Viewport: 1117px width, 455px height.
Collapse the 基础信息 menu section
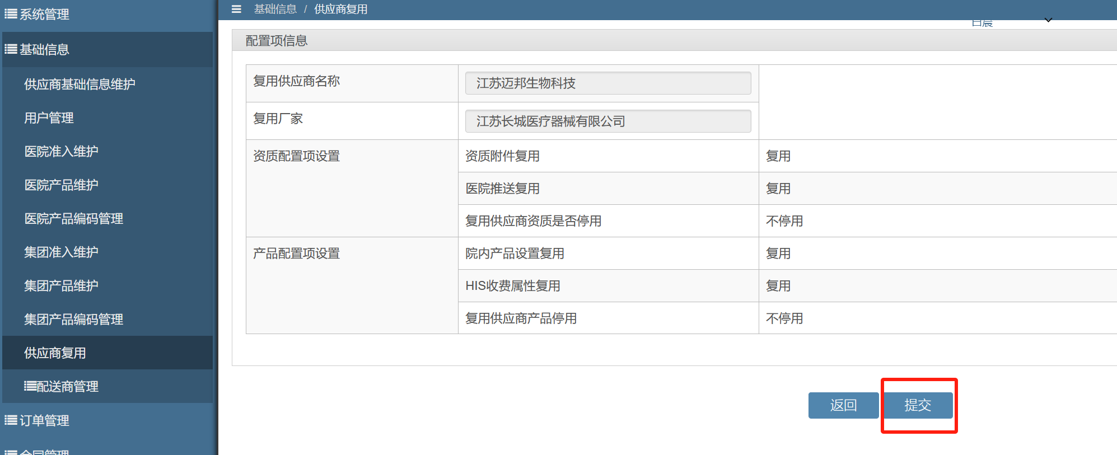(x=108, y=49)
